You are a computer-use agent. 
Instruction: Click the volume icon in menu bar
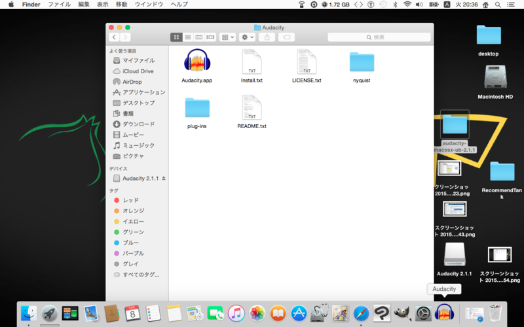tap(419, 5)
